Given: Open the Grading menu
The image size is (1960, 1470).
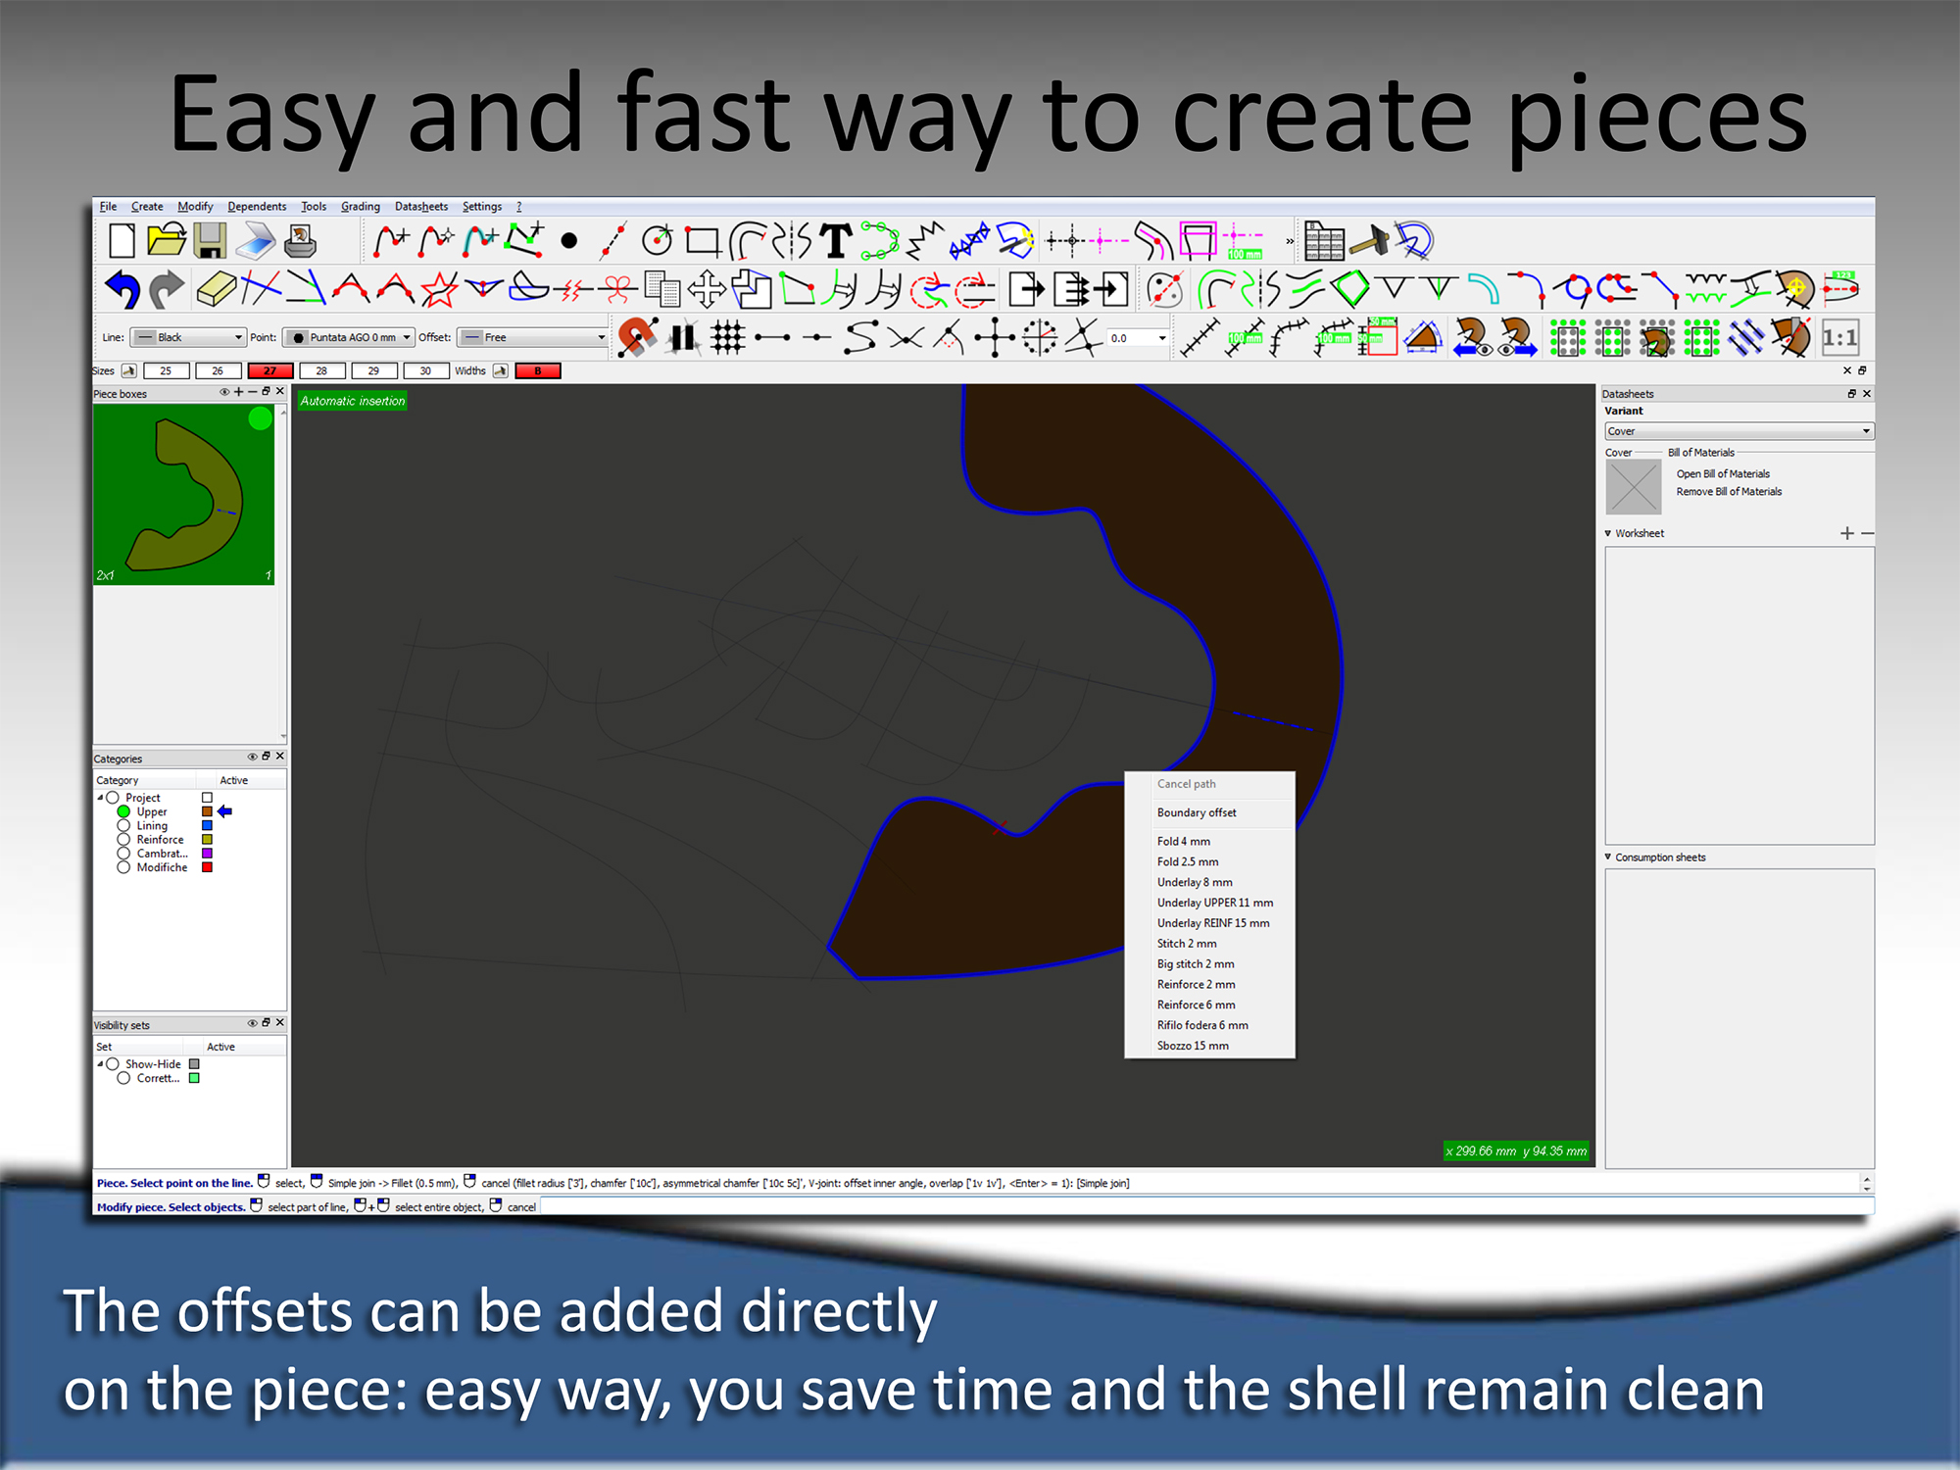Looking at the screenshot, I should (x=360, y=207).
